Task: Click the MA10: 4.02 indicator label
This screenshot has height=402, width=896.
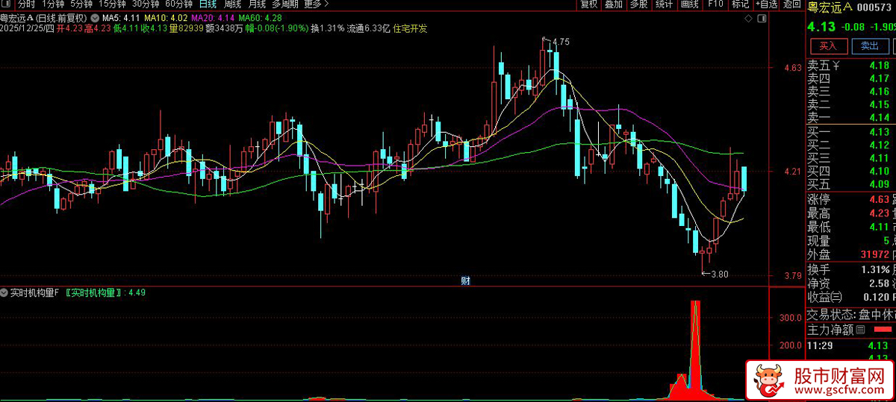Action: pos(166,17)
